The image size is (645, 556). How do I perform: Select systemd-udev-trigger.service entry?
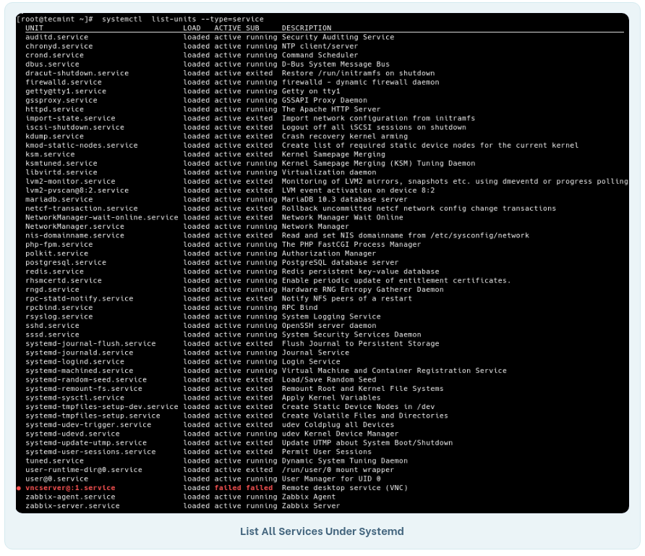tap(88, 425)
